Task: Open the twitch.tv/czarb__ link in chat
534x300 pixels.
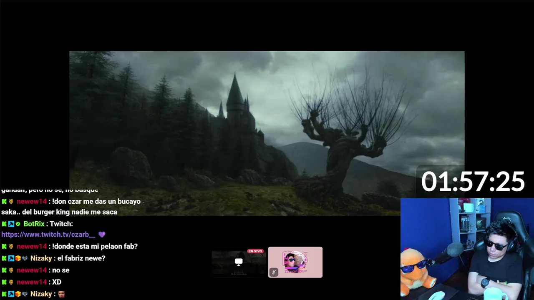Action: tap(48, 235)
